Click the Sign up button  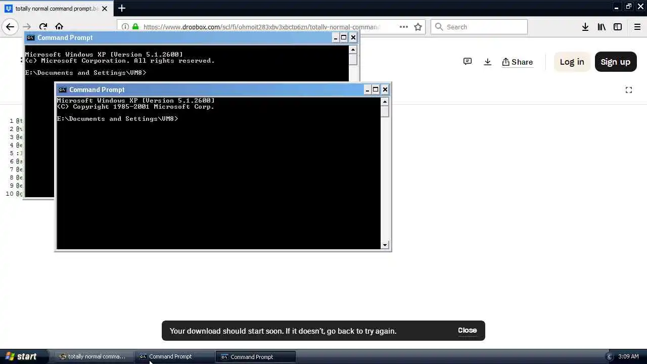point(615,62)
